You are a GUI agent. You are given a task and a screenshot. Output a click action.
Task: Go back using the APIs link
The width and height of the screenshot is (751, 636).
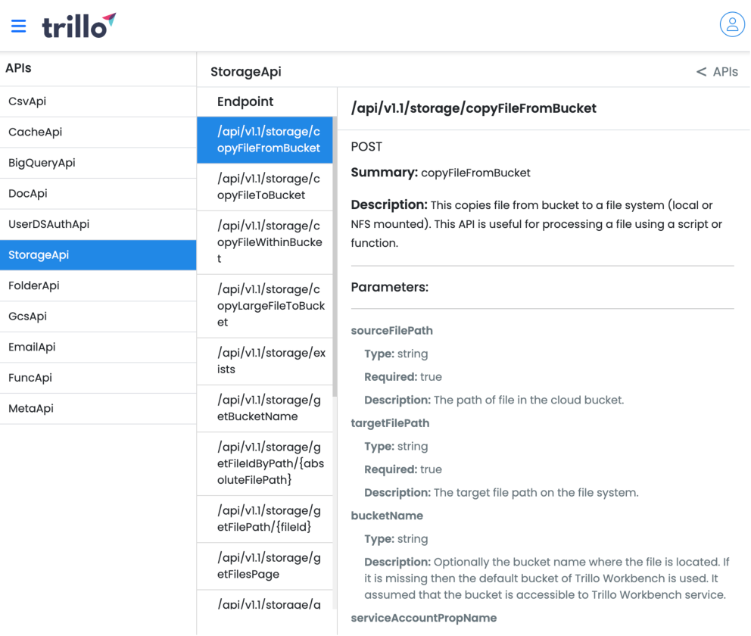point(717,72)
